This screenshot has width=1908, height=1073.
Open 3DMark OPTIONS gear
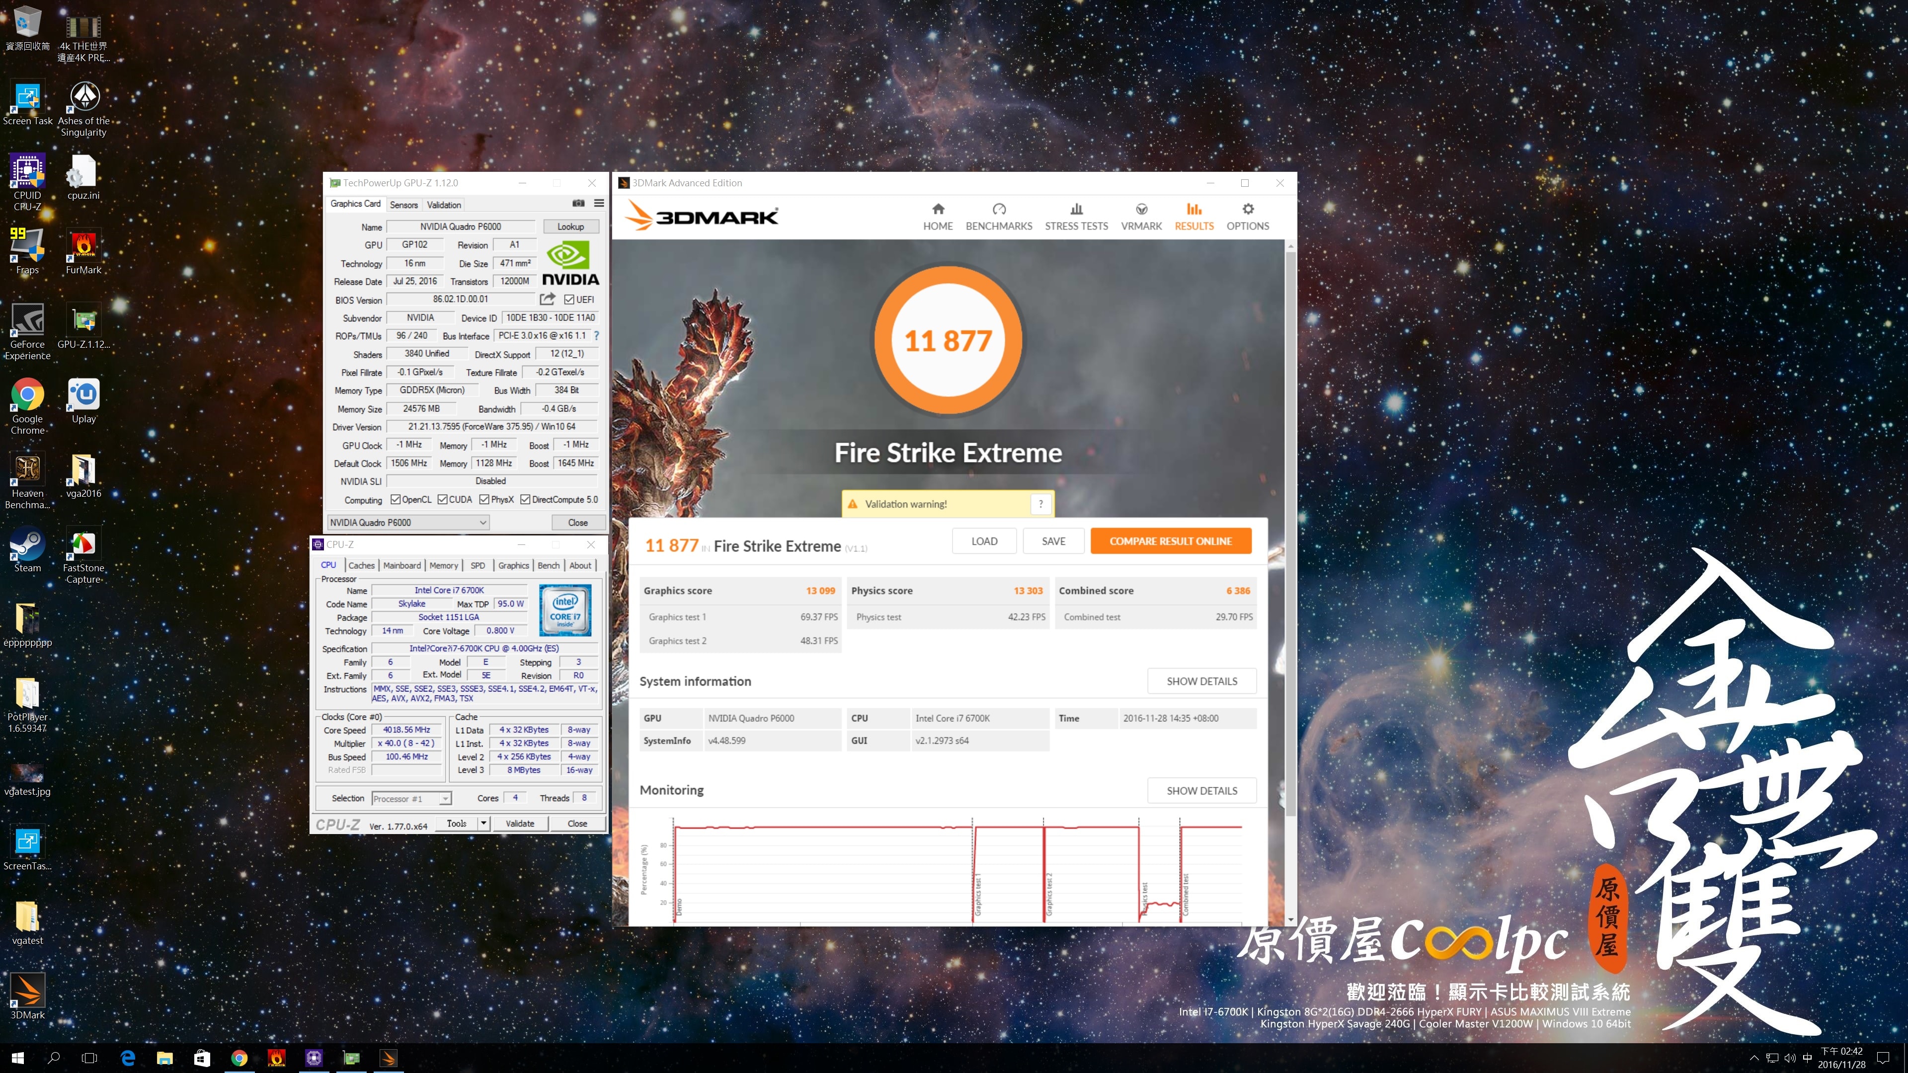(x=1247, y=217)
